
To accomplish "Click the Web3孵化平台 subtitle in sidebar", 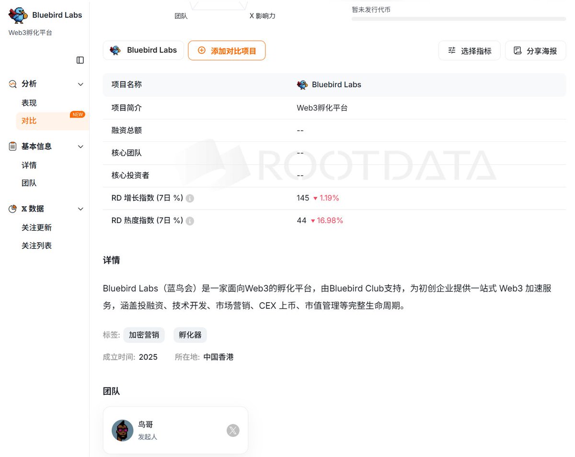I will 30,33.
